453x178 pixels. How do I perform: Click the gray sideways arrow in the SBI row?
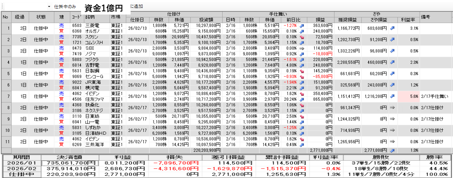point(302,48)
